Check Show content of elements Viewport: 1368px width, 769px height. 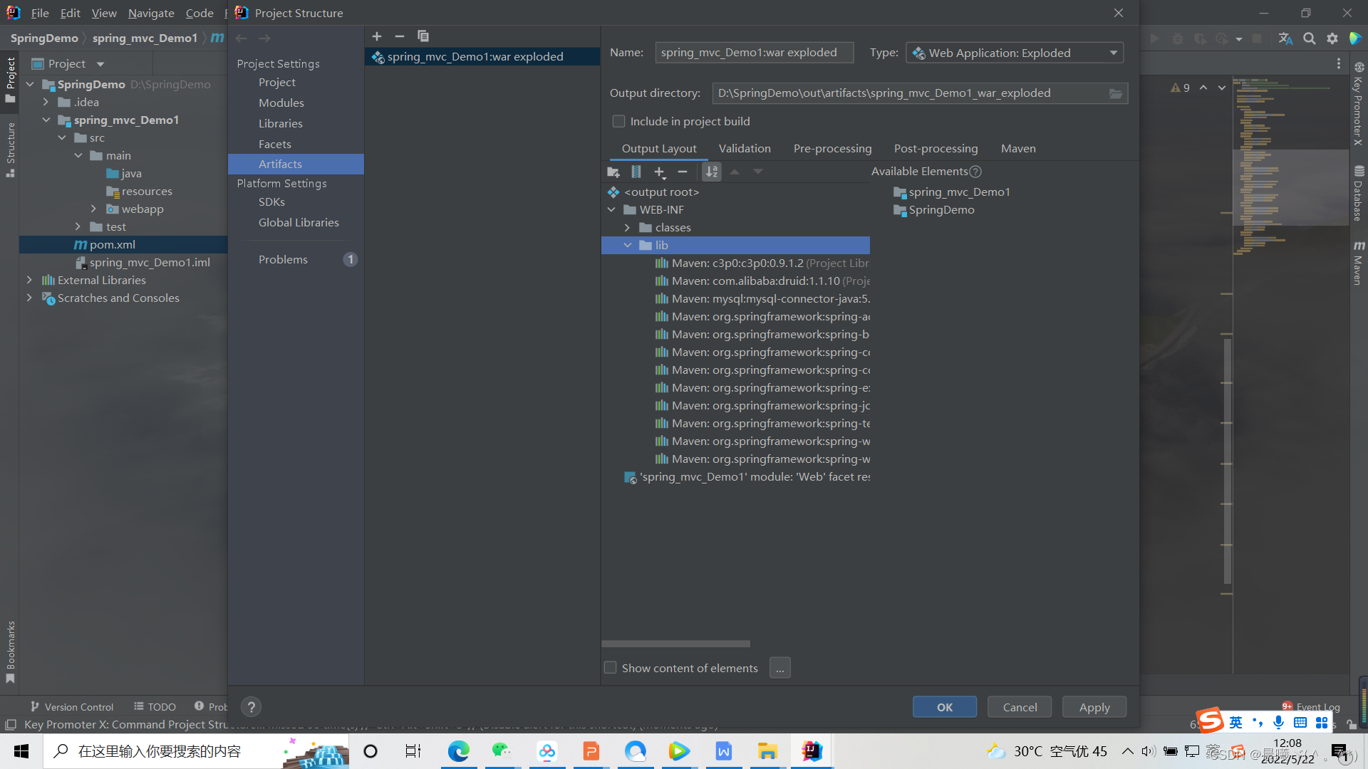tap(611, 668)
